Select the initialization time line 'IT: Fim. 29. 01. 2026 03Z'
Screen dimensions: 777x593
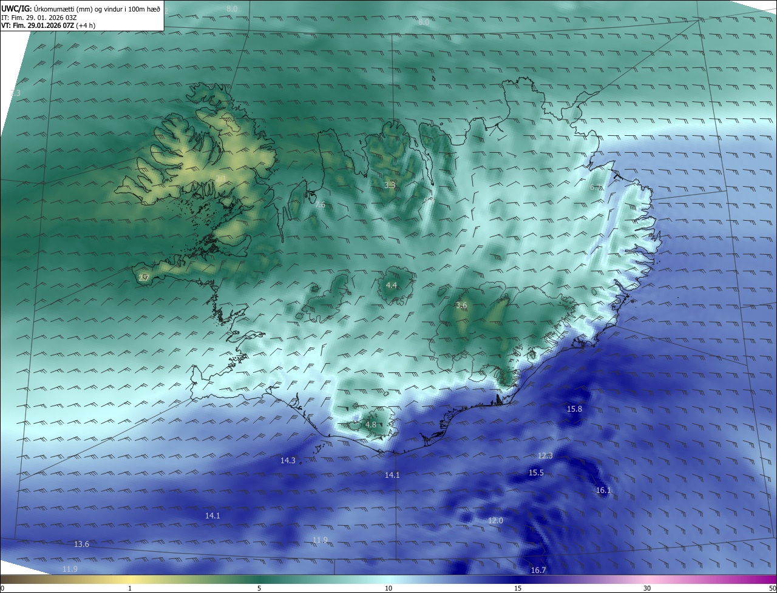tap(40, 17)
